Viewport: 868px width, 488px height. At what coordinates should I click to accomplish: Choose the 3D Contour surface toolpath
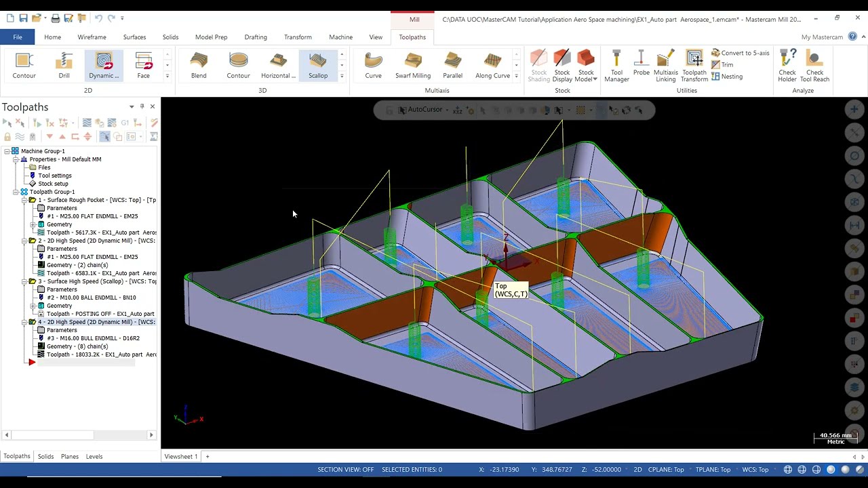tap(238, 65)
